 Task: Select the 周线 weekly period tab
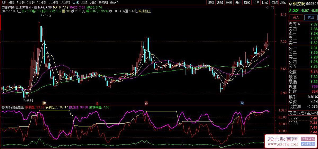pyautogui.click(x=84, y=2)
